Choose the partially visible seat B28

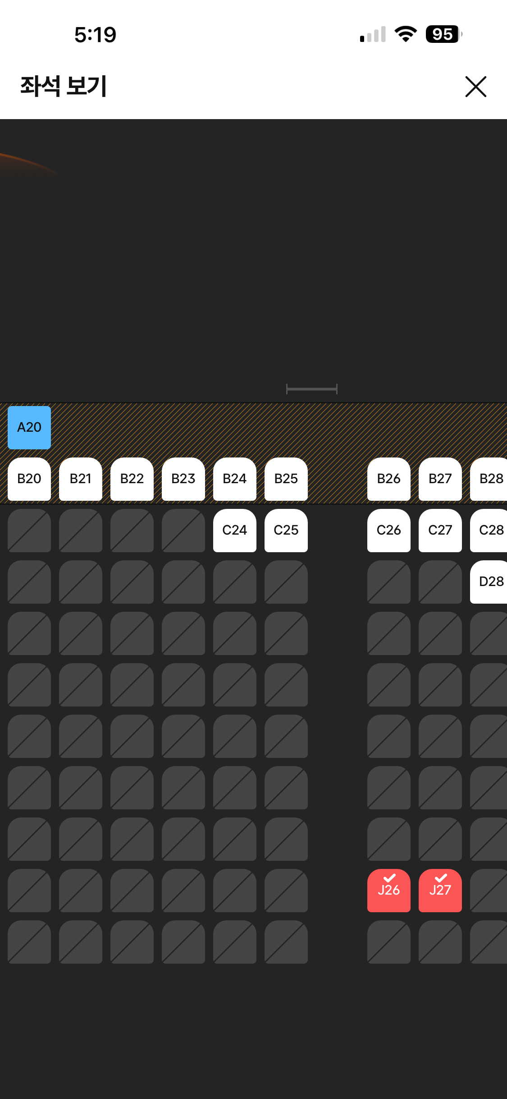[x=489, y=479]
